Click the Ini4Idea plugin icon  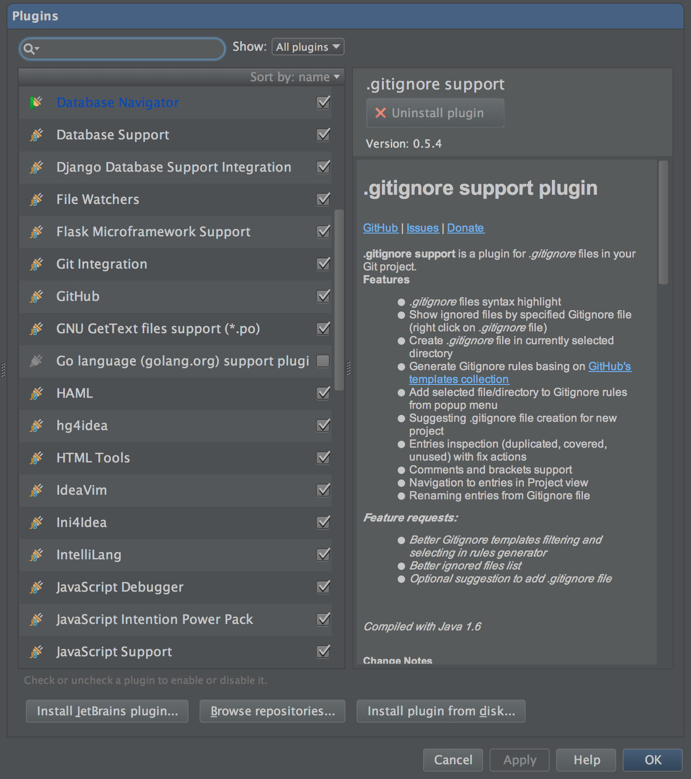tap(36, 522)
